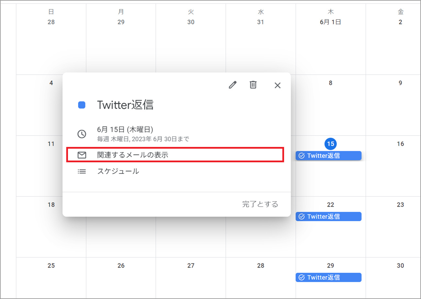Screen dimensions: 421x299
Task: Open Twitter返信 task on the 15th
Action: (328, 156)
